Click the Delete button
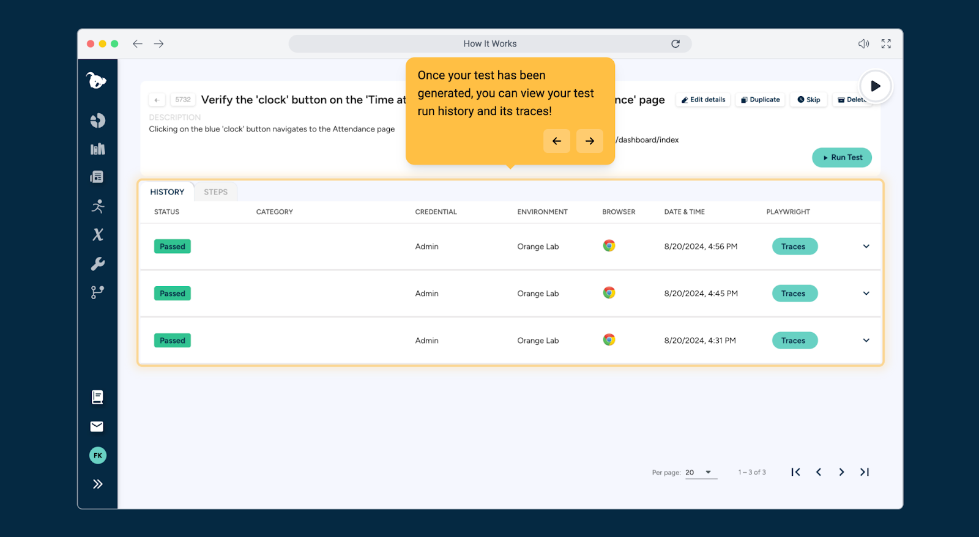979x537 pixels. pyautogui.click(x=851, y=100)
